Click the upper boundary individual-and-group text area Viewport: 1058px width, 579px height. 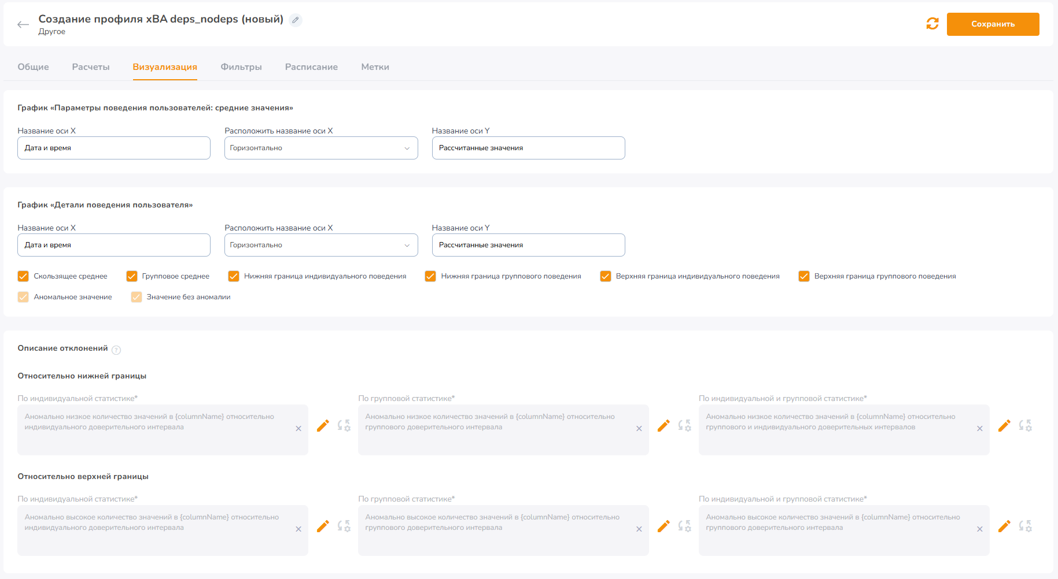tap(844, 530)
